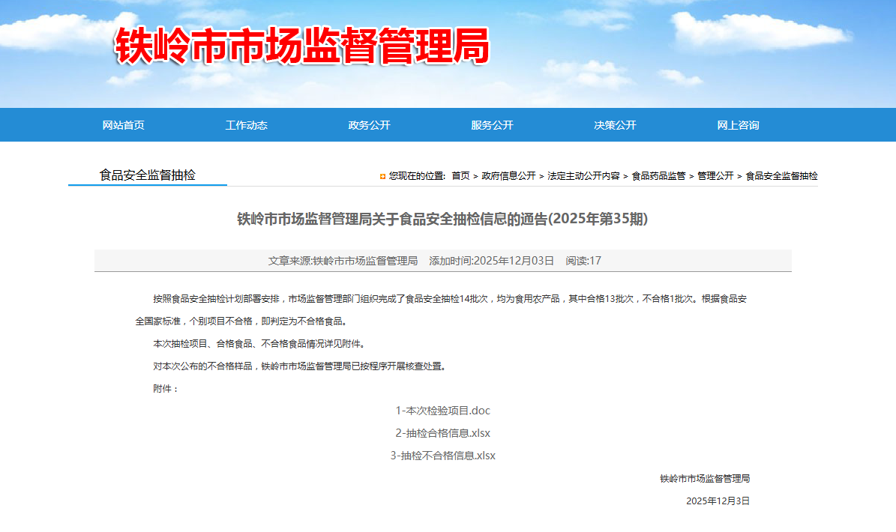Click the orange location icon before the breadcrumb
Screen dimensions: 896x532
coord(383,176)
